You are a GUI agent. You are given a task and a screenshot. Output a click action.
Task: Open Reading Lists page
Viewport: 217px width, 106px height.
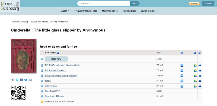click(129, 11)
